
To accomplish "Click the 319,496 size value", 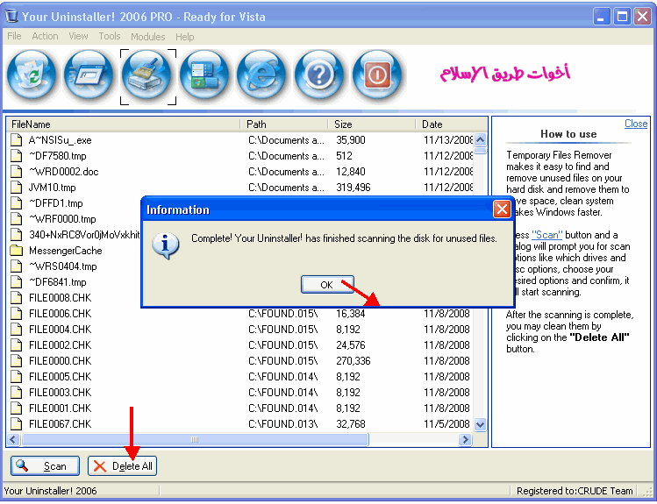I will pyautogui.click(x=353, y=188).
